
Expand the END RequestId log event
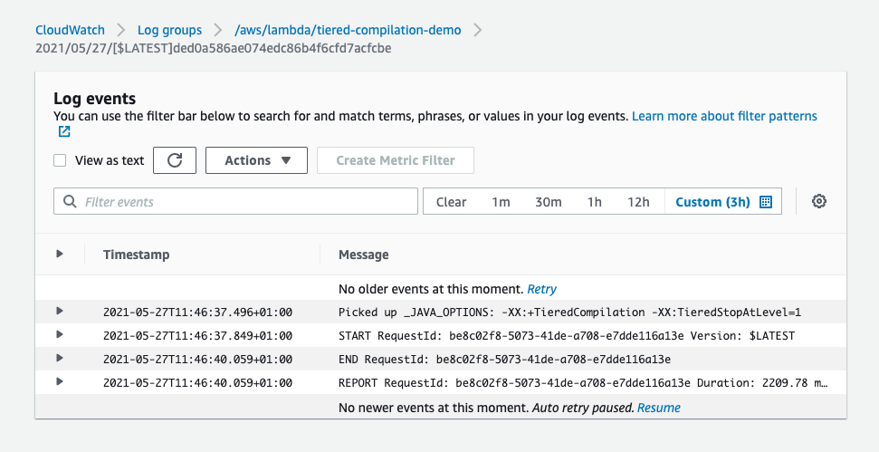(x=60, y=359)
